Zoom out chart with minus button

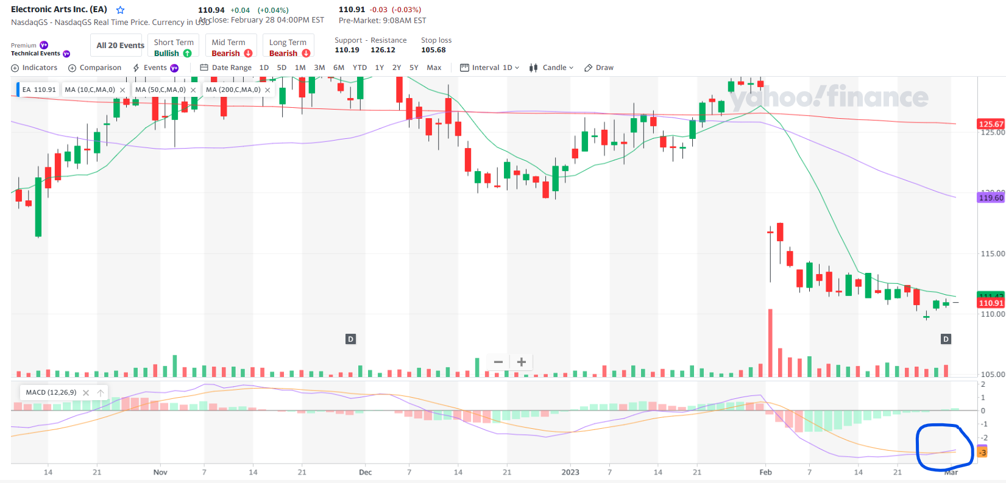(498, 362)
